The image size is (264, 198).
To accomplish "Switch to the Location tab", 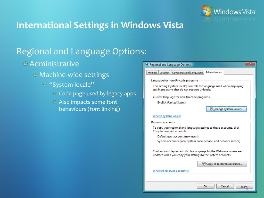I will click(164, 72).
